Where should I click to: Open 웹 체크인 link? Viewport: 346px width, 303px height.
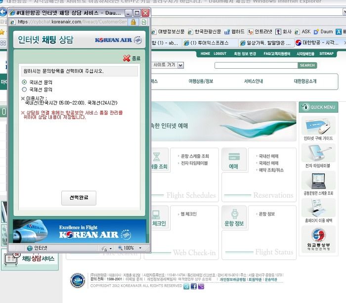pyautogui.click(x=188, y=214)
